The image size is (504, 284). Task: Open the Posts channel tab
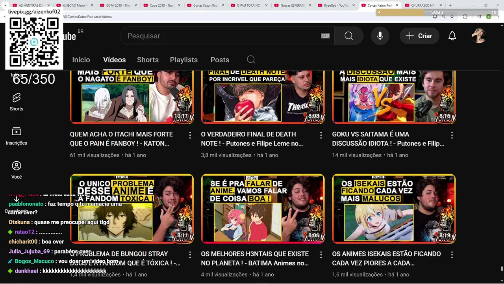[220, 60]
